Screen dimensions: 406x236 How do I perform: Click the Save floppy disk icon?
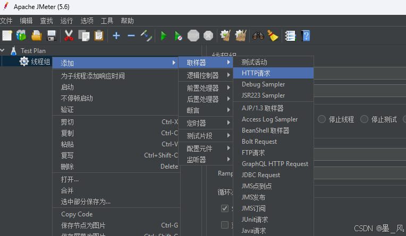52,36
